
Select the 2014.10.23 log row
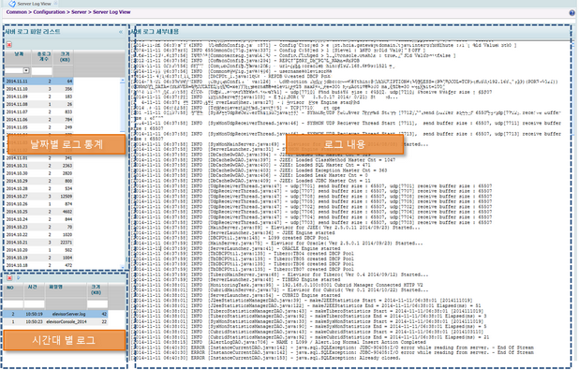coord(39,227)
